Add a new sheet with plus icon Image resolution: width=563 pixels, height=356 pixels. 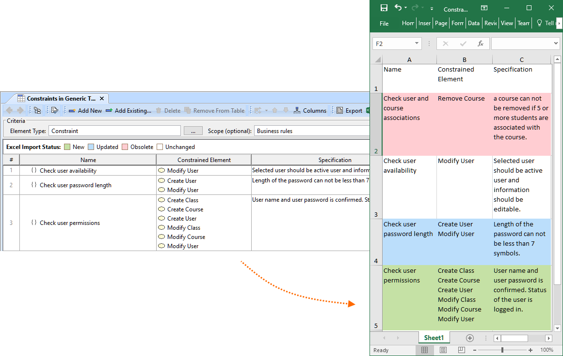click(469, 338)
